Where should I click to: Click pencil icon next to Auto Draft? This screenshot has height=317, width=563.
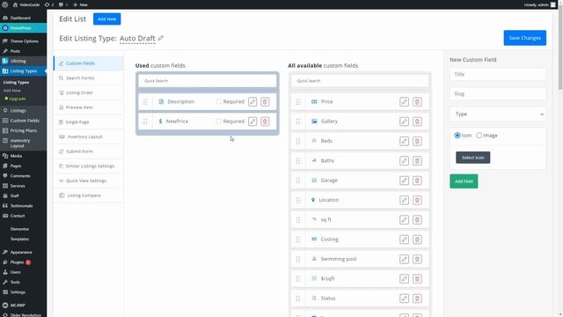pos(161,38)
